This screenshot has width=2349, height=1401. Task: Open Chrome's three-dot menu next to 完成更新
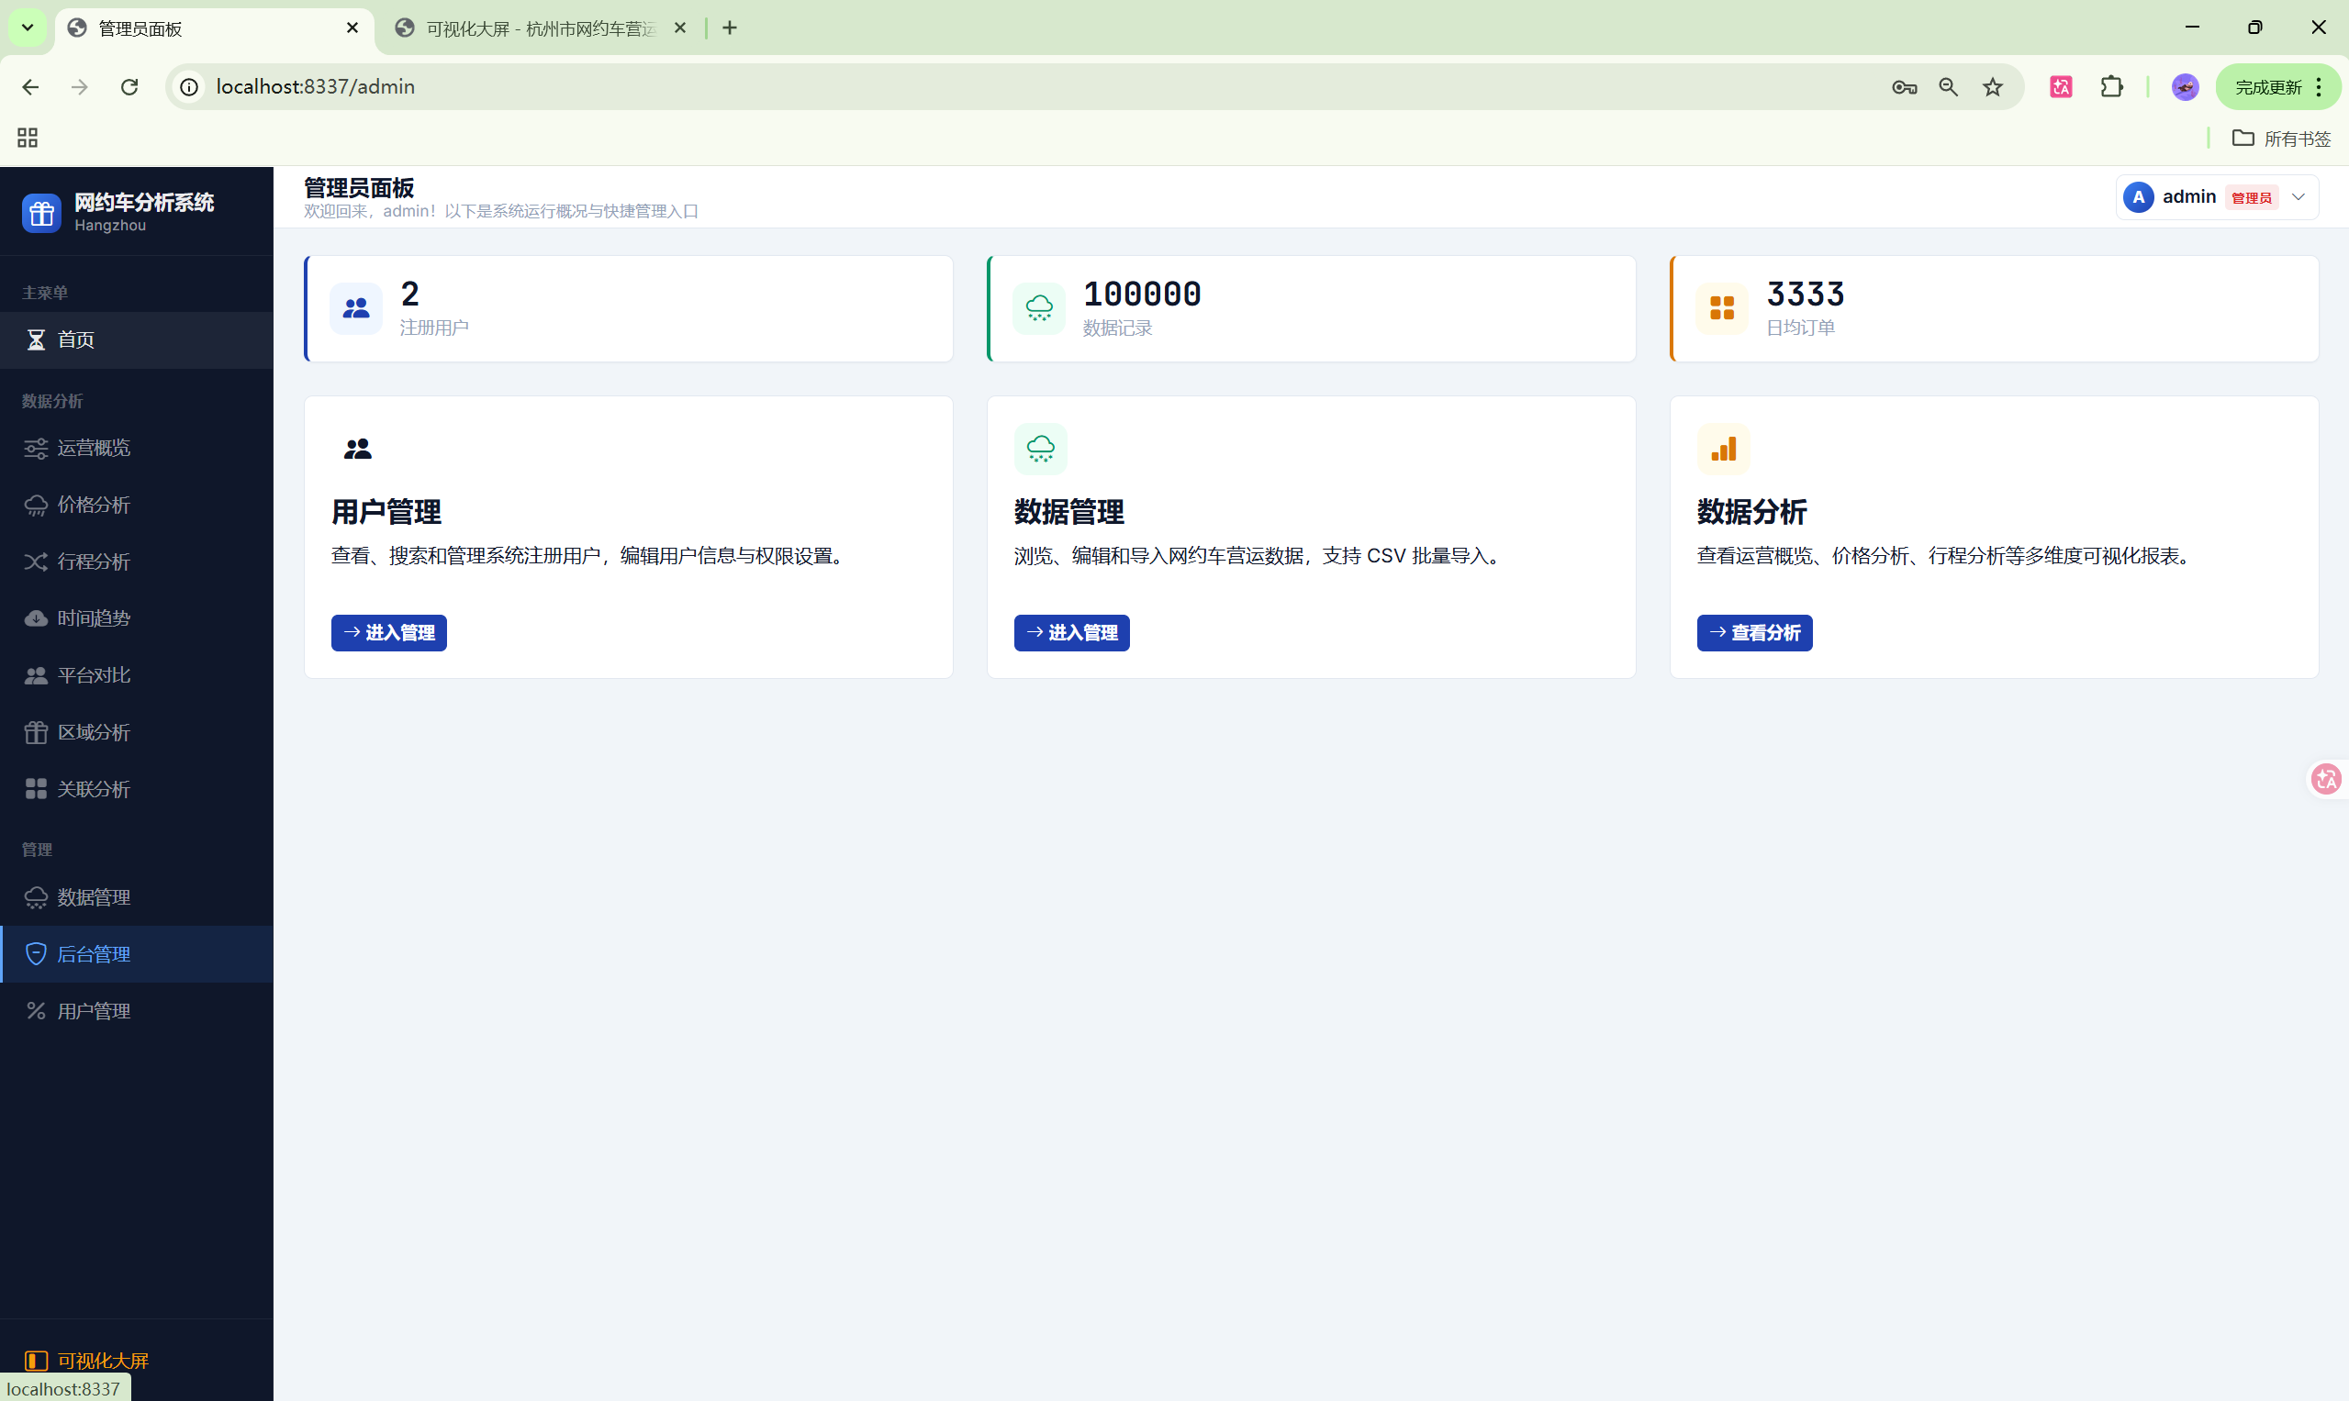pyautogui.click(x=2319, y=88)
